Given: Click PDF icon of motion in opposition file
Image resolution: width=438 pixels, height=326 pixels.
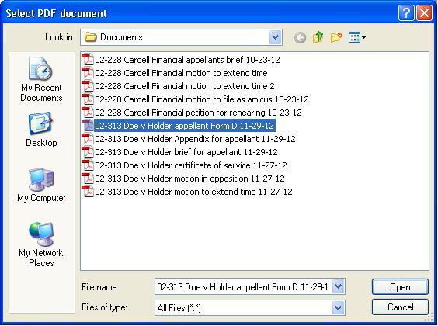Looking at the screenshot, I should point(88,179).
